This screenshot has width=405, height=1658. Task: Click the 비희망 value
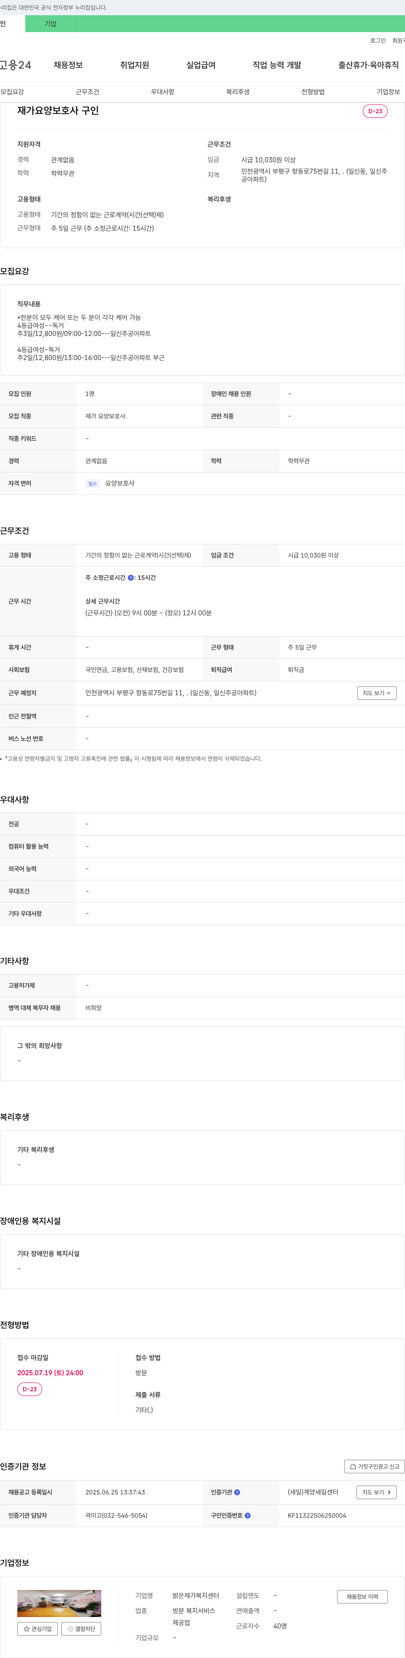(93, 1008)
